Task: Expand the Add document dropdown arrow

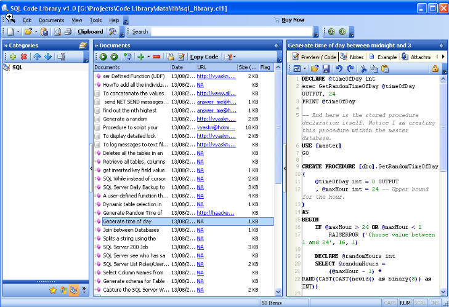Action: [x=148, y=57]
